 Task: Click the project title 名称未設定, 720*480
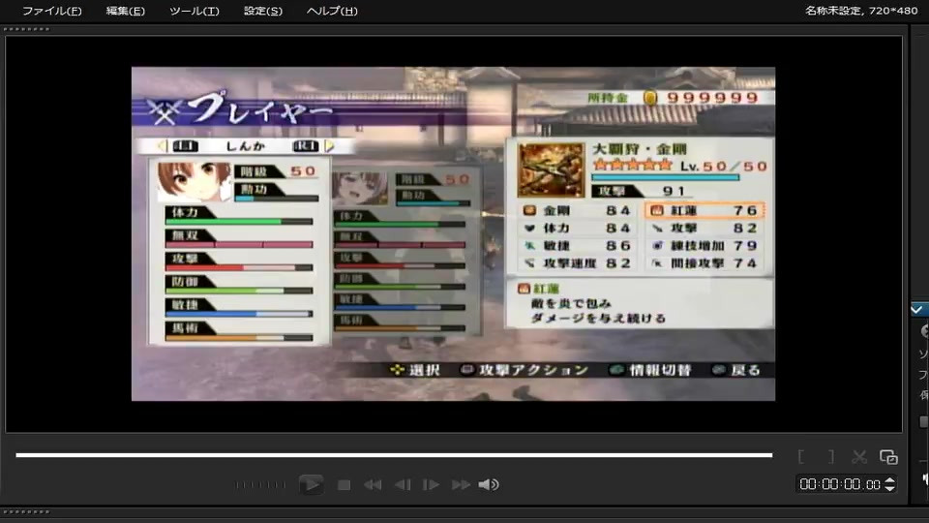(x=861, y=11)
